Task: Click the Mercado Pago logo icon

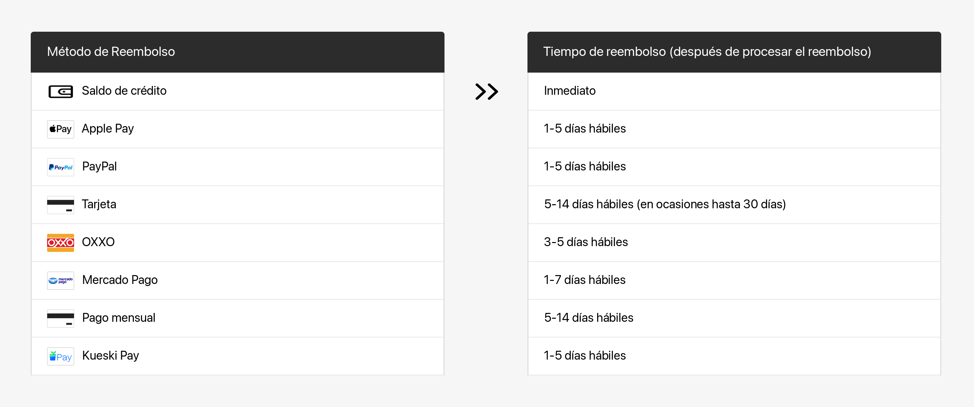Action: pyautogui.click(x=60, y=281)
